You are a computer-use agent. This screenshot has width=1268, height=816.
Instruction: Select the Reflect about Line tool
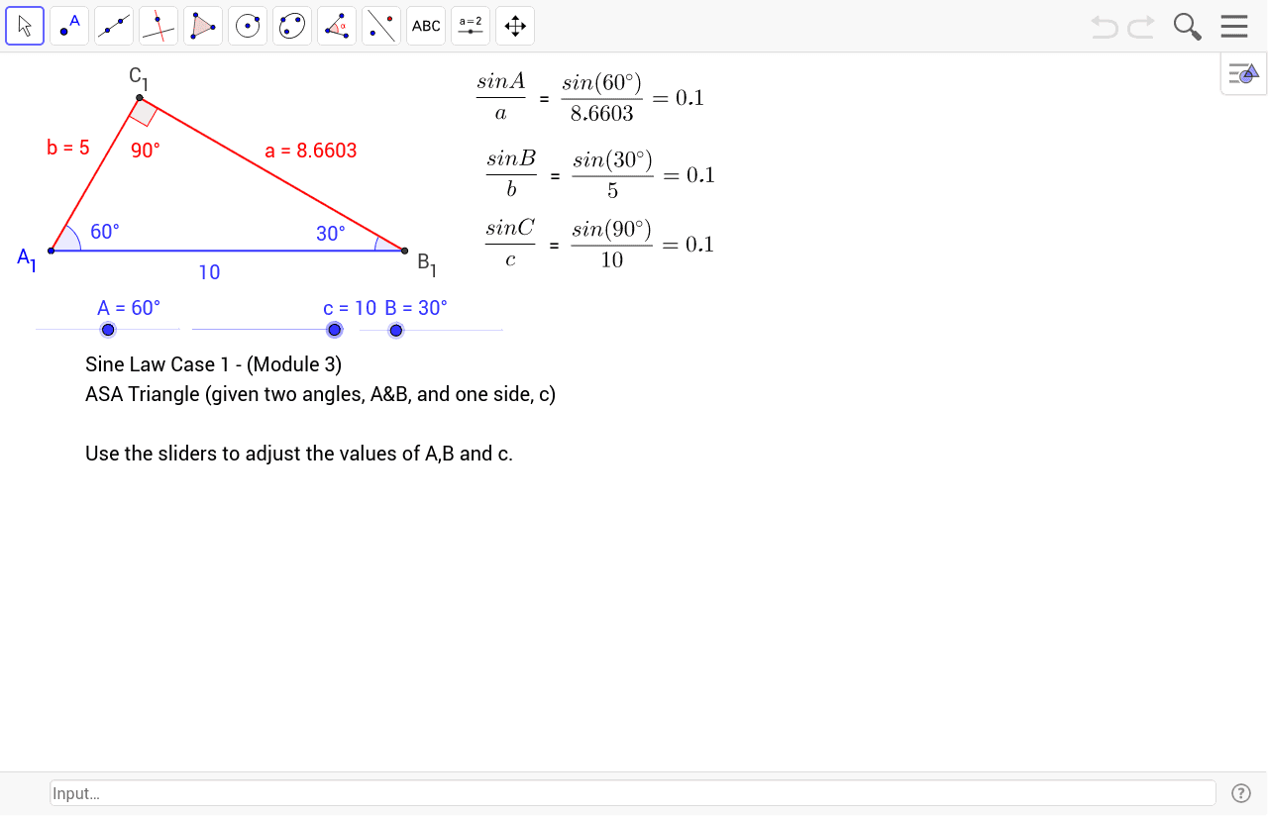coord(381,26)
